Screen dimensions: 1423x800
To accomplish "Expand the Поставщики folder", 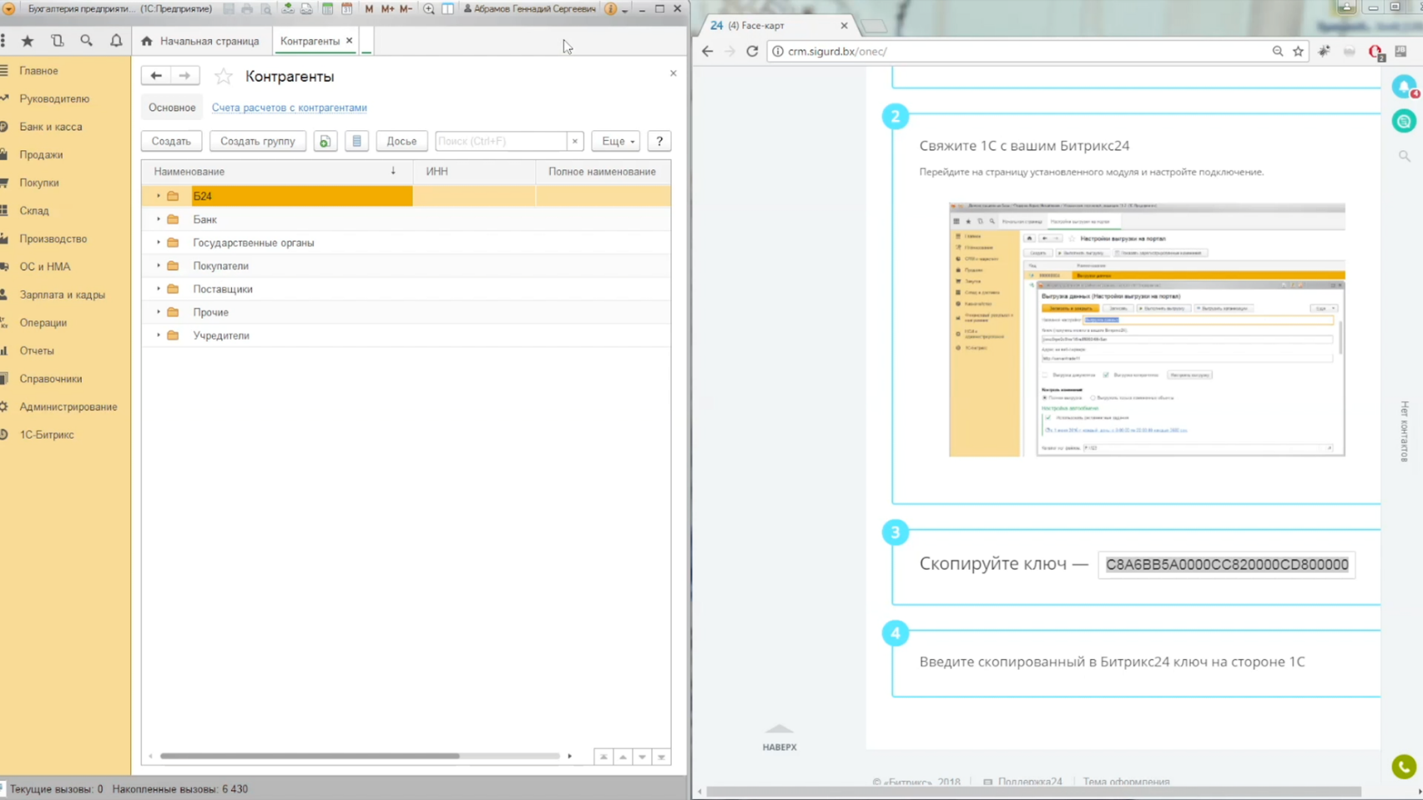I will click(x=159, y=289).
